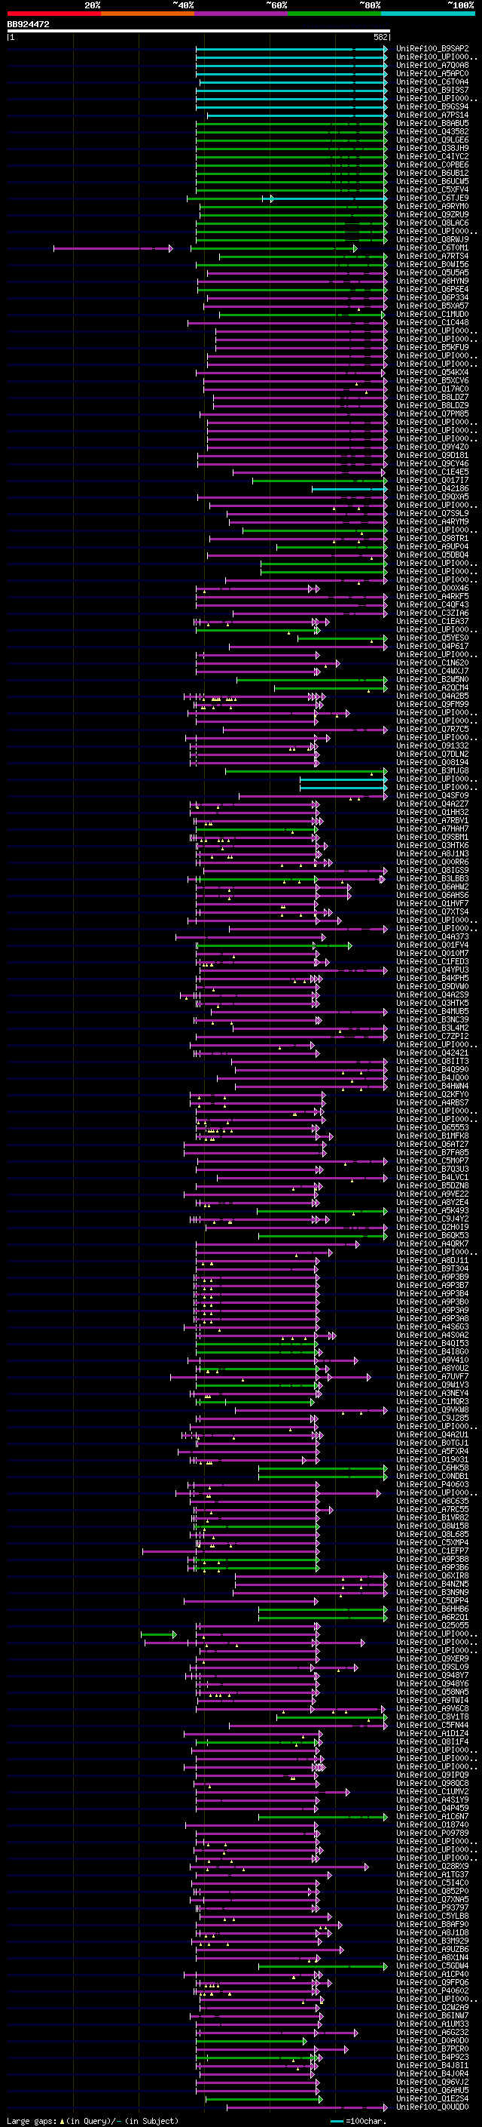482x2127 pixels.
Task: Click the green ~80% identity color band
Action: click(x=334, y=14)
